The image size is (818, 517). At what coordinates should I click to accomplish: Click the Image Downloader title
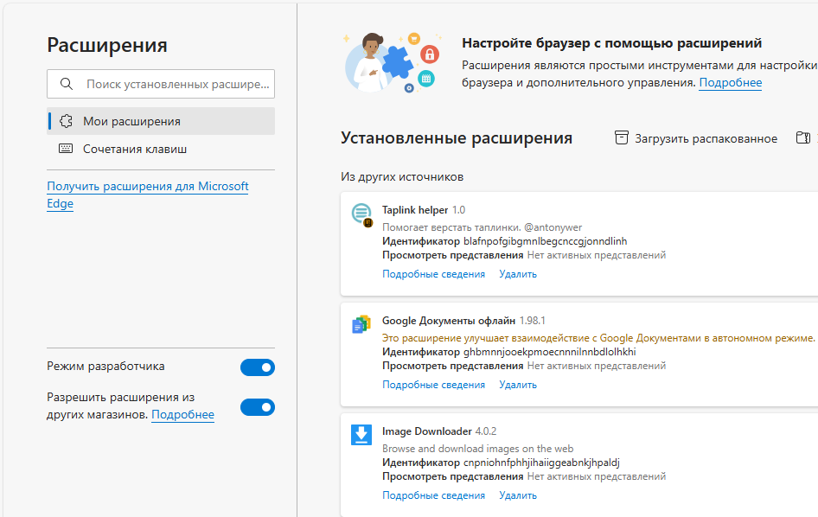click(427, 431)
